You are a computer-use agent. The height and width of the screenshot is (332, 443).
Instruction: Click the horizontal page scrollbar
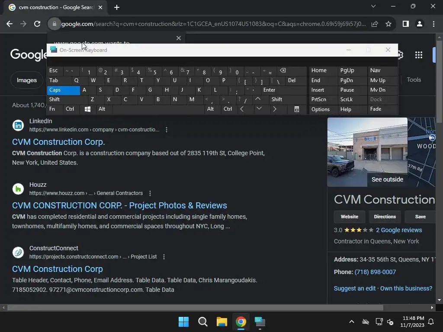[x=195, y=307]
